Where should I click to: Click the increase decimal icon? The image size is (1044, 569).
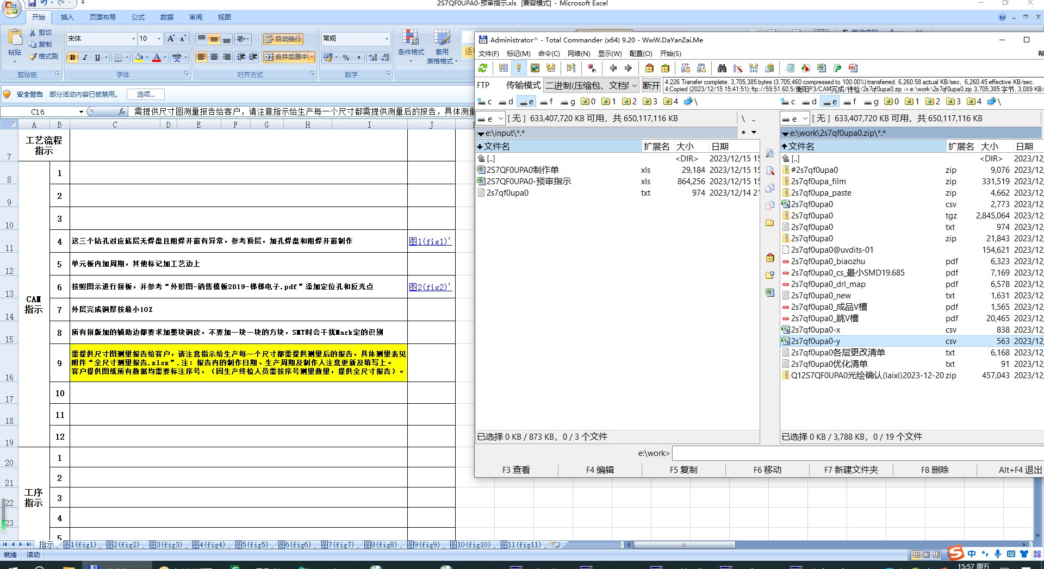[x=373, y=57]
